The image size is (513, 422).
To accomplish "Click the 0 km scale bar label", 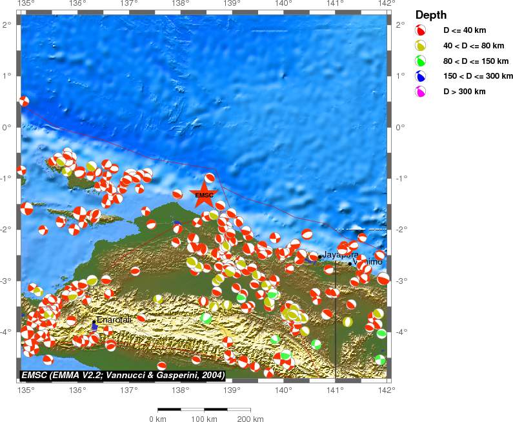I will (x=157, y=419).
